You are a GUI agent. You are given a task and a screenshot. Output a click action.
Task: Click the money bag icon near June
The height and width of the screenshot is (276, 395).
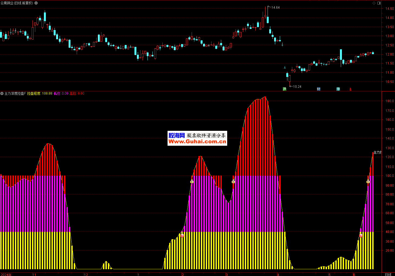[368, 181]
